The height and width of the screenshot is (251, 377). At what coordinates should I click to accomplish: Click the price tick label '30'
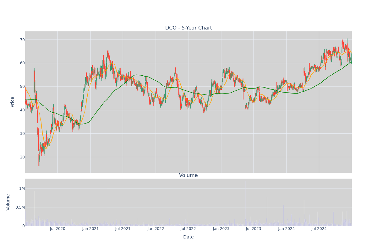click(x=22, y=134)
